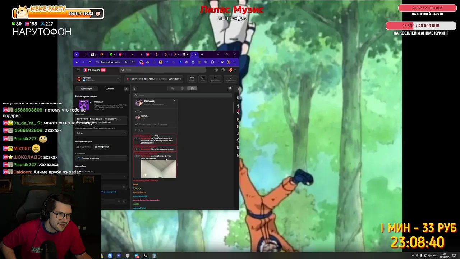Open the Re app in the taskbar

click(145, 256)
